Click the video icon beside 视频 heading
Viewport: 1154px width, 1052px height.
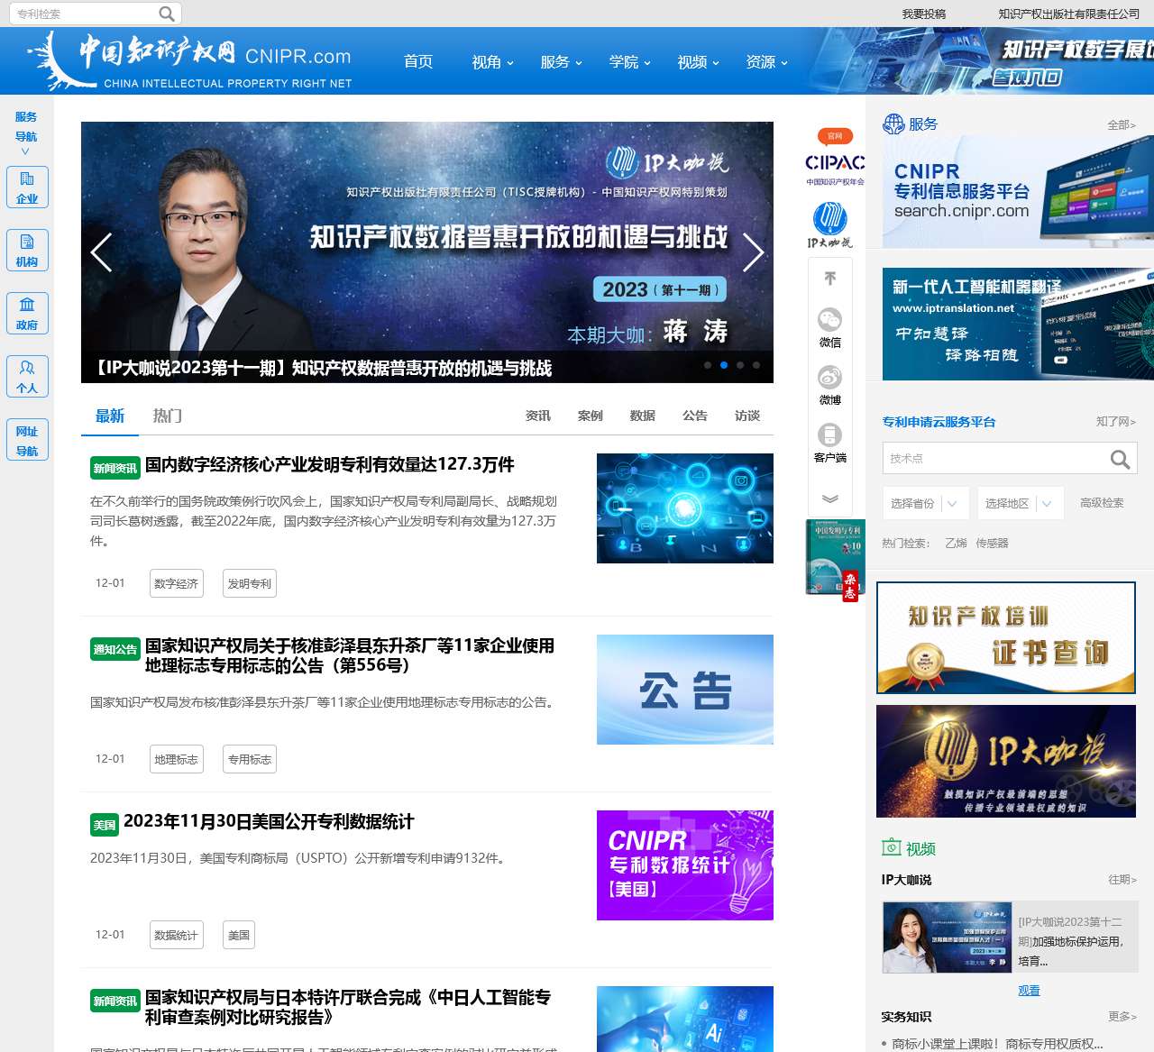tap(892, 847)
